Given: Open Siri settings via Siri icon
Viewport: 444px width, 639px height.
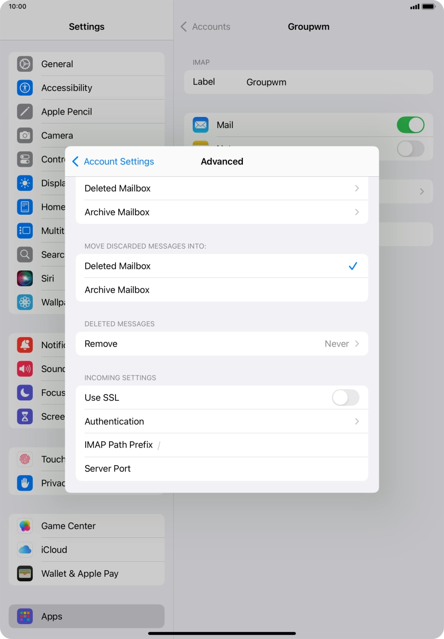Looking at the screenshot, I should [x=24, y=278].
